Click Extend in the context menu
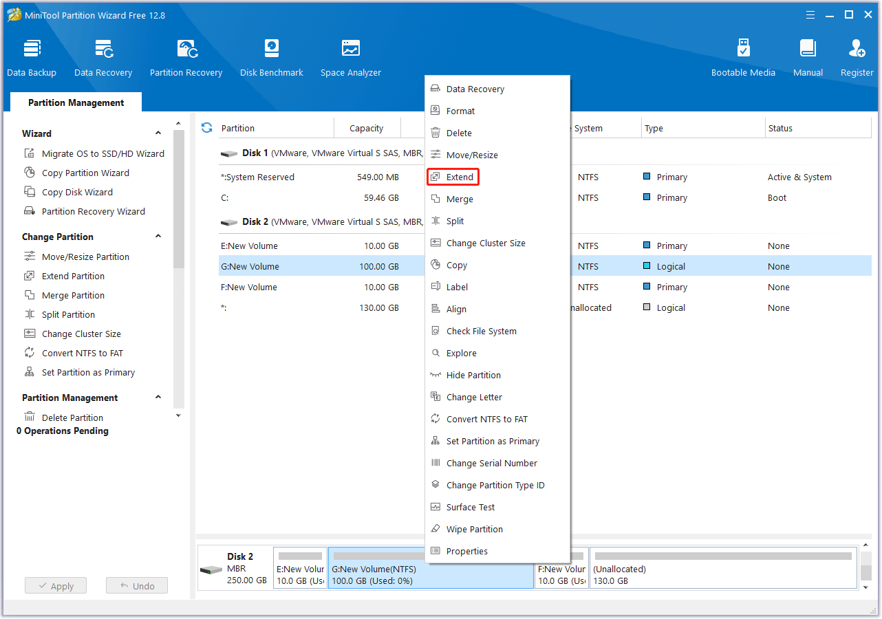Image resolution: width=882 pixels, height=619 pixels. click(497, 177)
